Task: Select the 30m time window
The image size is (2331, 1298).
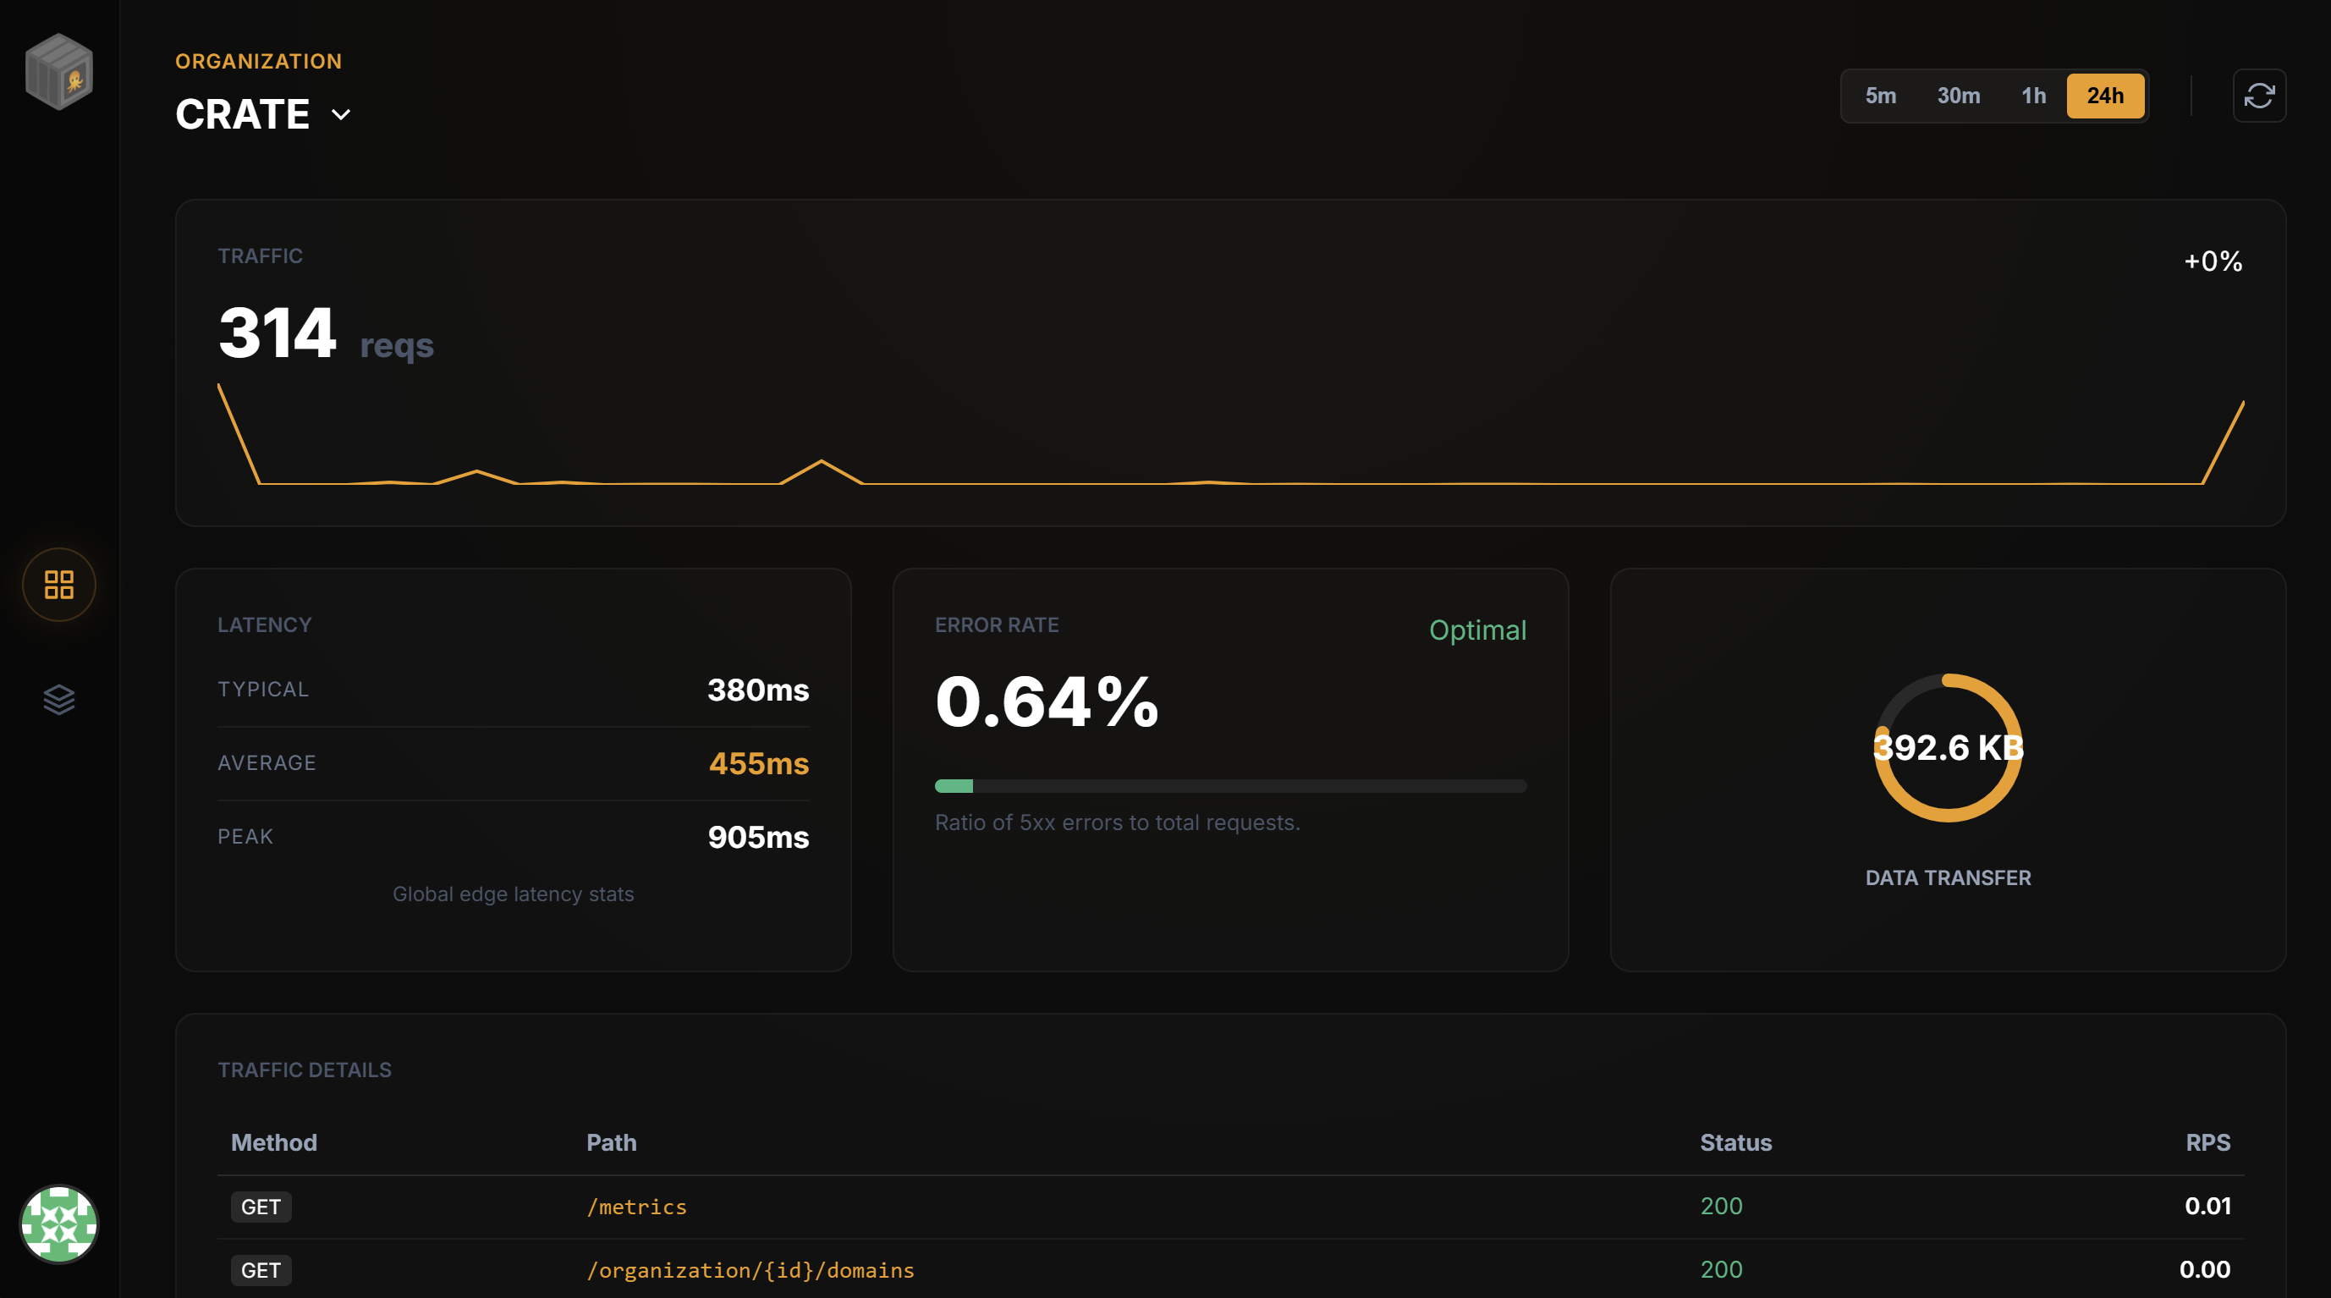Action: pos(1958,95)
